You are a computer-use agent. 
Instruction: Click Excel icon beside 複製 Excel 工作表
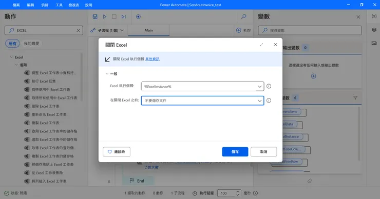point(27,123)
